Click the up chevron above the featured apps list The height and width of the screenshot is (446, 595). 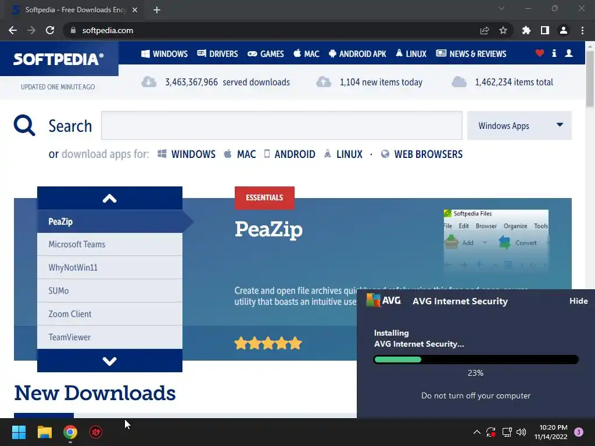[x=110, y=198]
